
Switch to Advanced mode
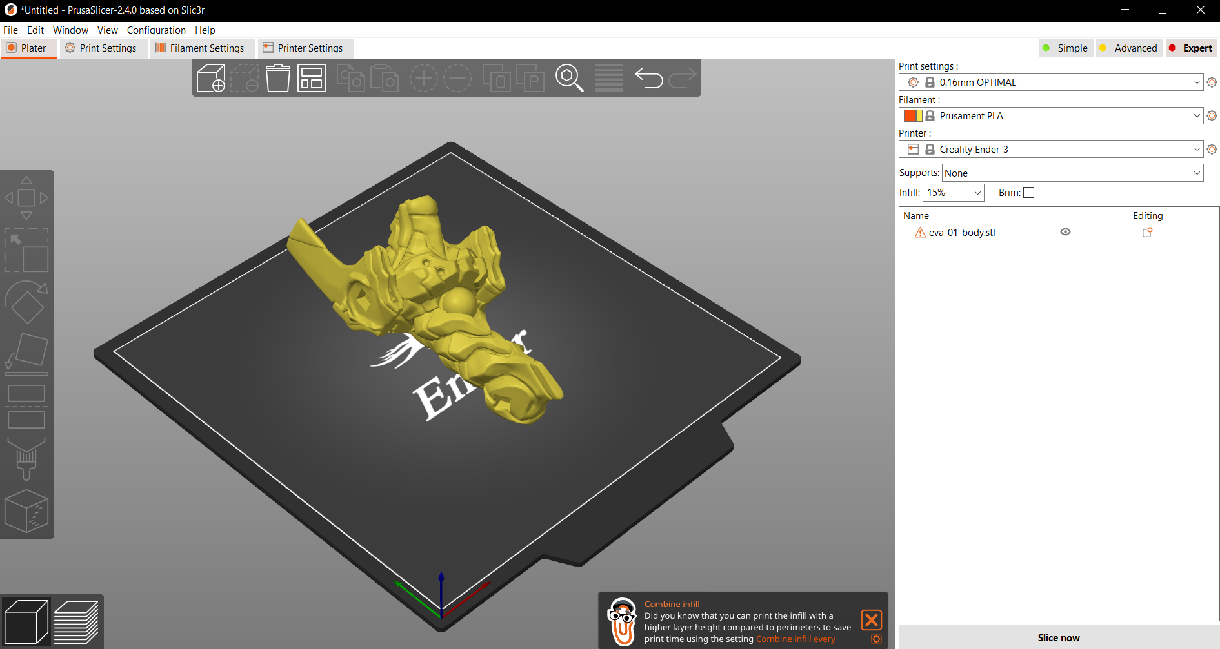pos(1129,48)
